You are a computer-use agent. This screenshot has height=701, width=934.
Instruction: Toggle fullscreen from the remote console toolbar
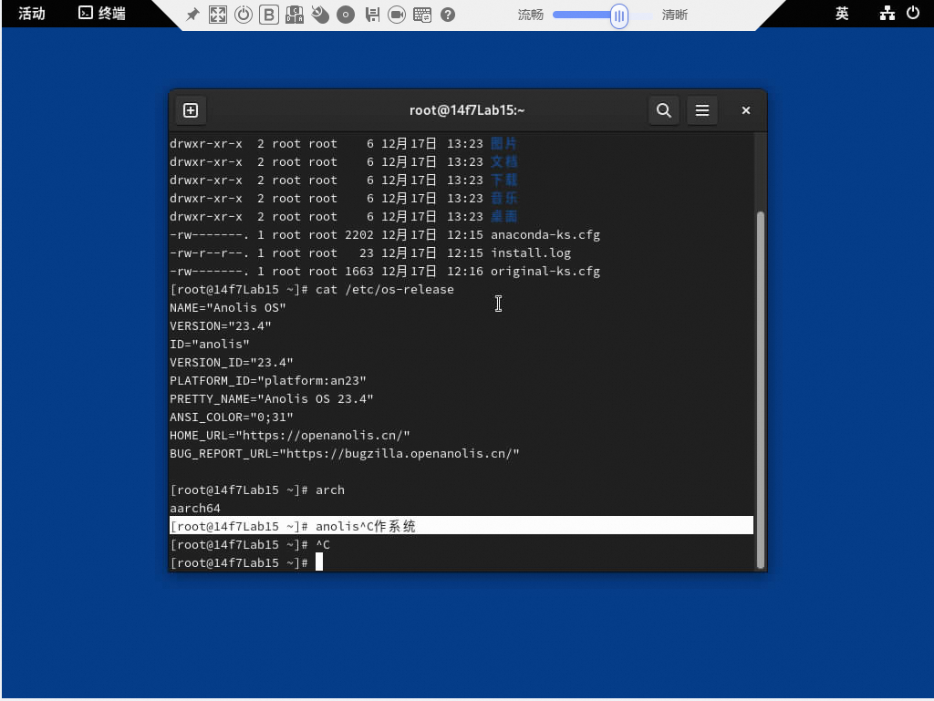click(218, 15)
